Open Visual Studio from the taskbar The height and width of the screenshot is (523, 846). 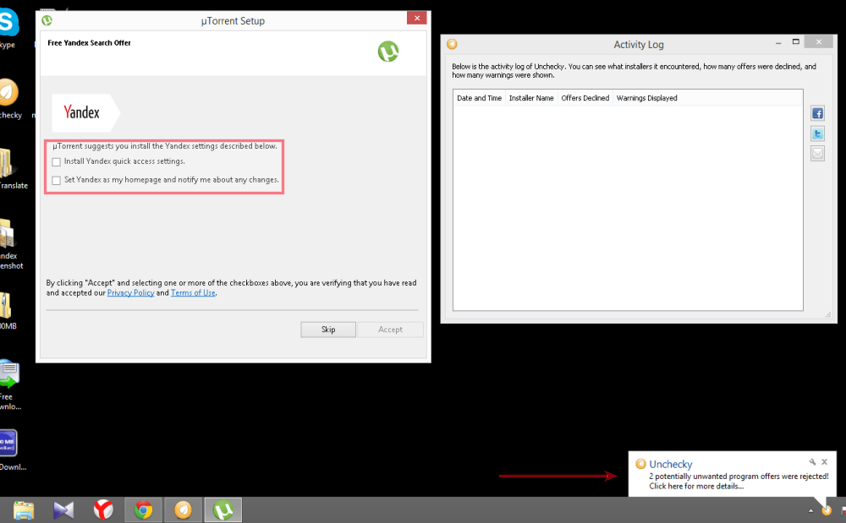[63, 509]
